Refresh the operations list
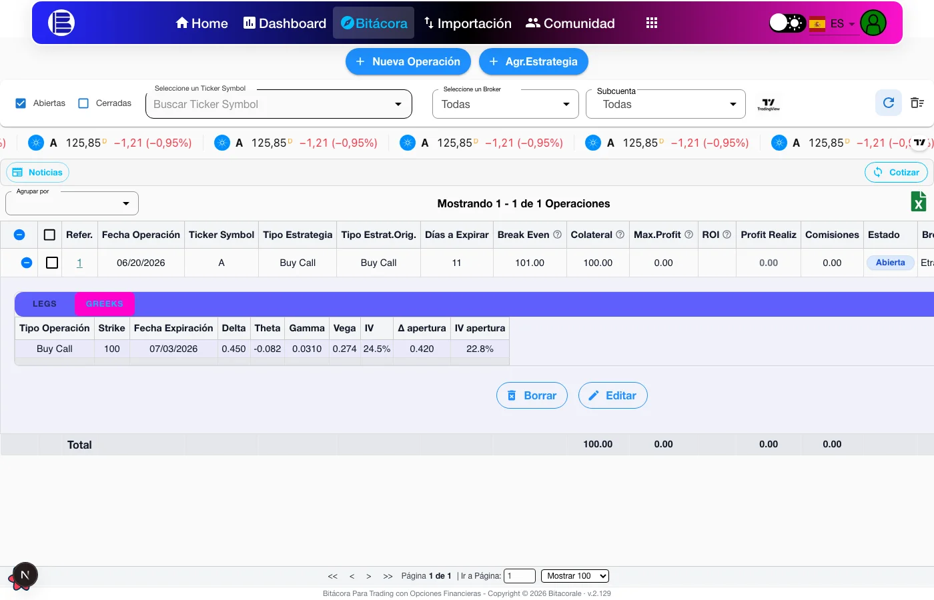The width and height of the screenshot is (934, 600). [x=889, y=103]
